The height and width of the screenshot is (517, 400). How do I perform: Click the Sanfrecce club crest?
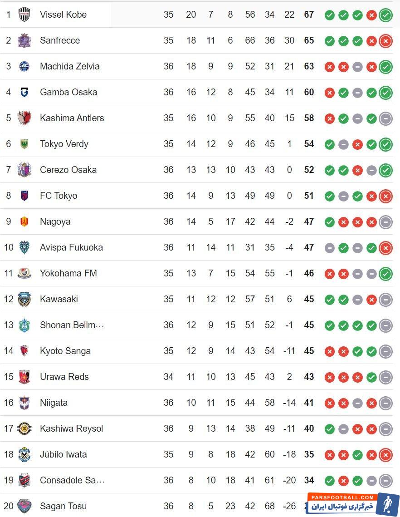click(24, 40)
